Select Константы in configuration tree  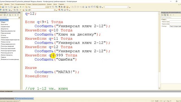(x=5, y=24)
